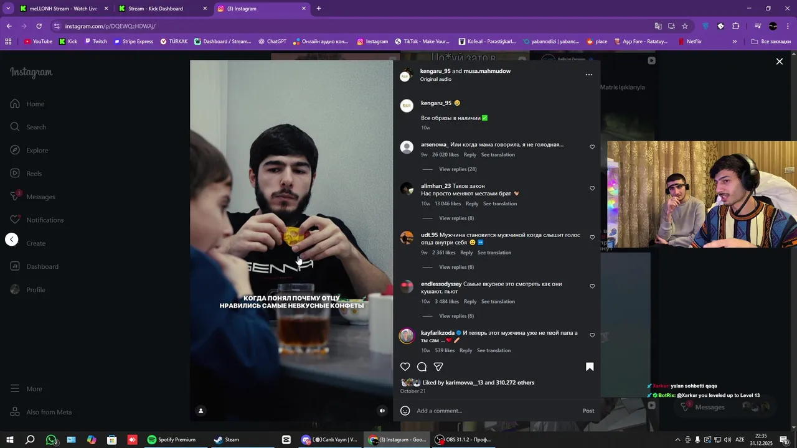The image size is (797, 448).
Task: Go to the previous post with the left arrow
Action: [12, 240]
